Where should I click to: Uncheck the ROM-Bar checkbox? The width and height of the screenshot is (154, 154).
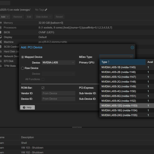(x=43, y=88)
